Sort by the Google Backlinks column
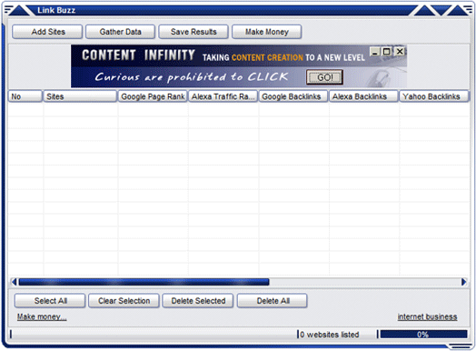This screenshot has width=476, height=351. [x=293, y=96]
